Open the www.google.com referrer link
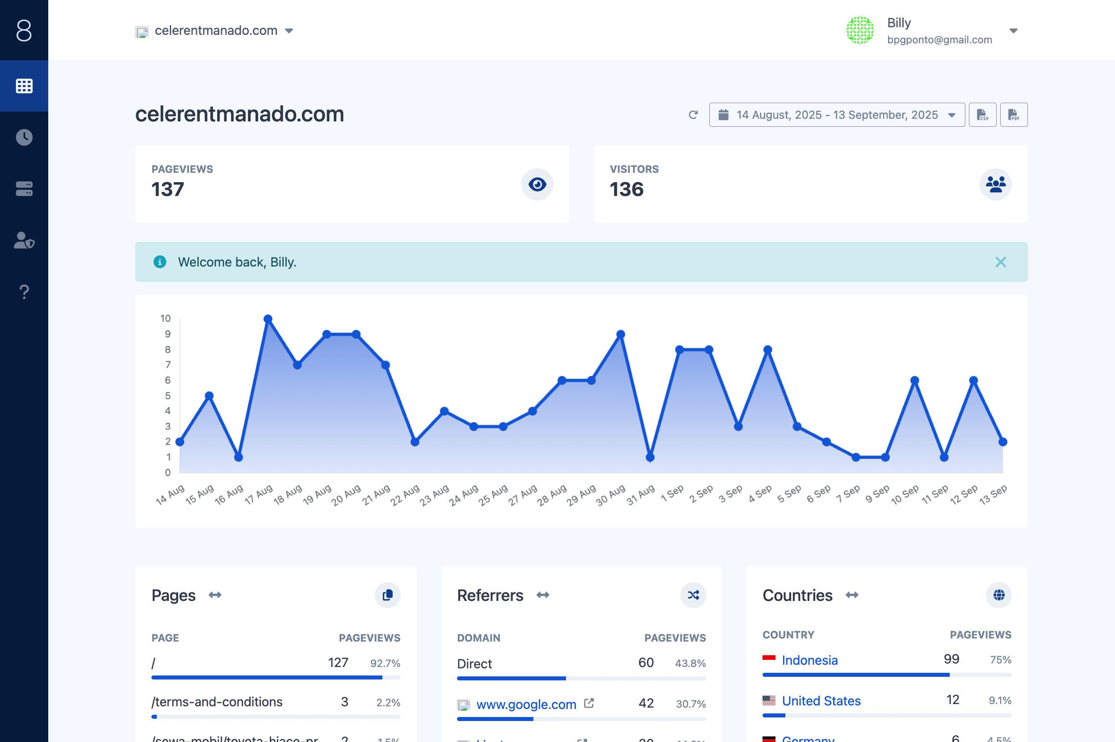The width and height of the screenshot is (1115, 742). [525, 704]
